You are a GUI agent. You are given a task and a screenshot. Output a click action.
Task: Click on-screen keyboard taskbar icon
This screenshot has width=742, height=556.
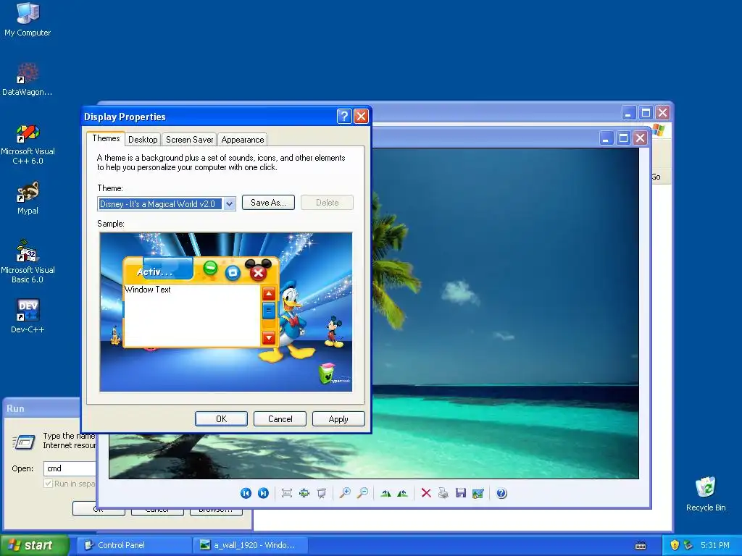[x=641, y=546]
